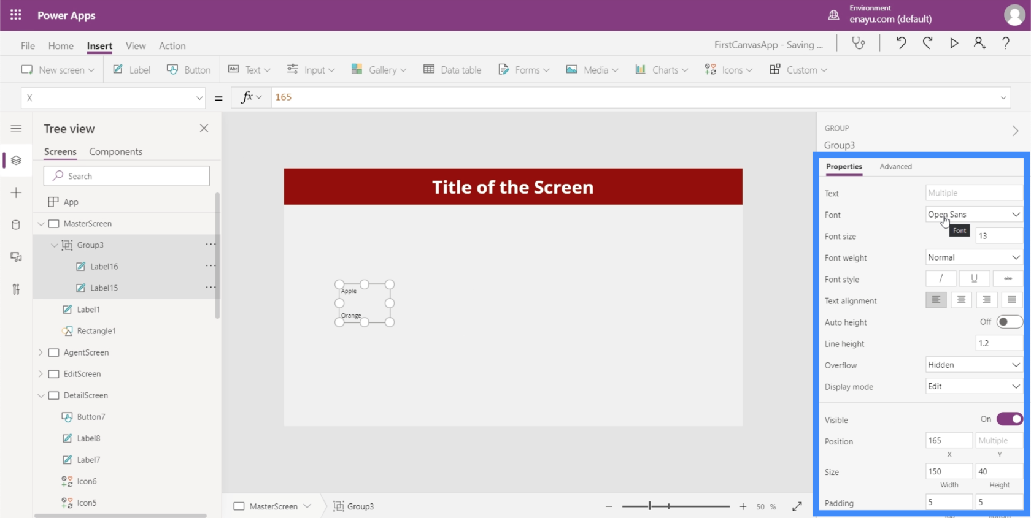Expand canvas to fit window icon
1031x518 pixels.
click(797, 506)
